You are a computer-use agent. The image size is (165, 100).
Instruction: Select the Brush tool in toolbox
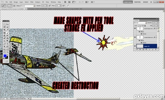pyautogui.click(x=7, y=33)
